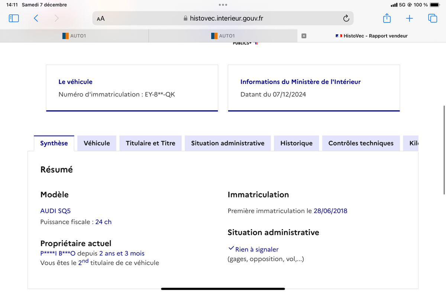Image resolution: width=446 pixels, height=293 pixels.
Task: Tap the cellular signal bars
Action: (394, 5)
